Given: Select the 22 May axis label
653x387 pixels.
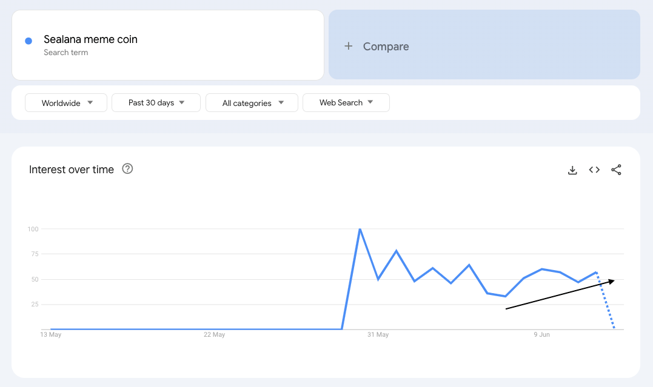Looking at the screenshot, I should (x=214, y=335).
